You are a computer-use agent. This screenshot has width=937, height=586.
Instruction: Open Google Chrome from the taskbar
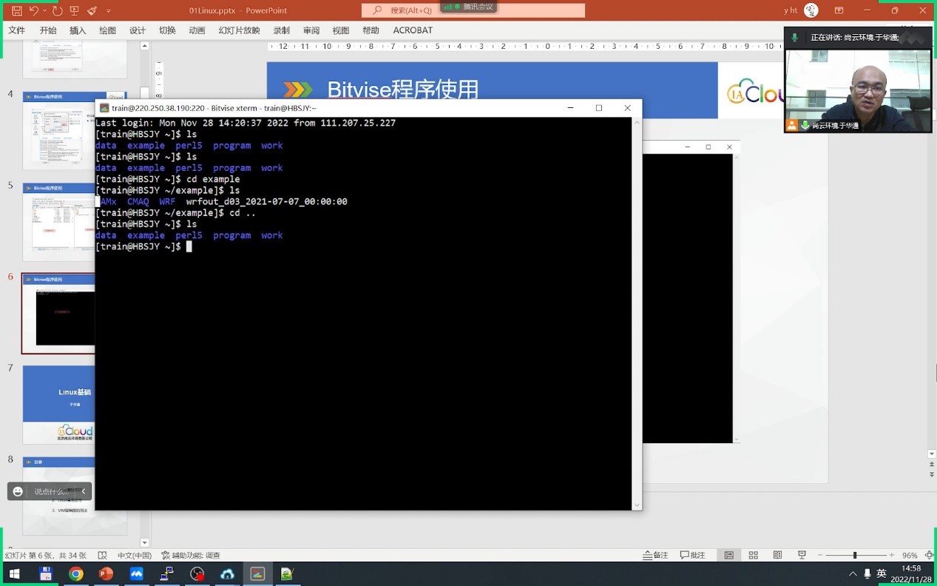click(75, 573)
